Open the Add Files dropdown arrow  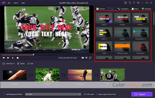pyautogui.click(x=14, y=64)
